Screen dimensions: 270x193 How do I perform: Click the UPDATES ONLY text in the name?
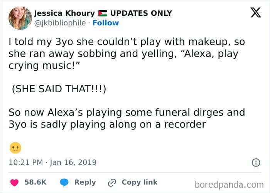tap(141, 13)
